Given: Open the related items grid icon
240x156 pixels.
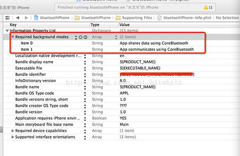Looking at the screenshot, I should pyautogui.click(x=8, y=18).
